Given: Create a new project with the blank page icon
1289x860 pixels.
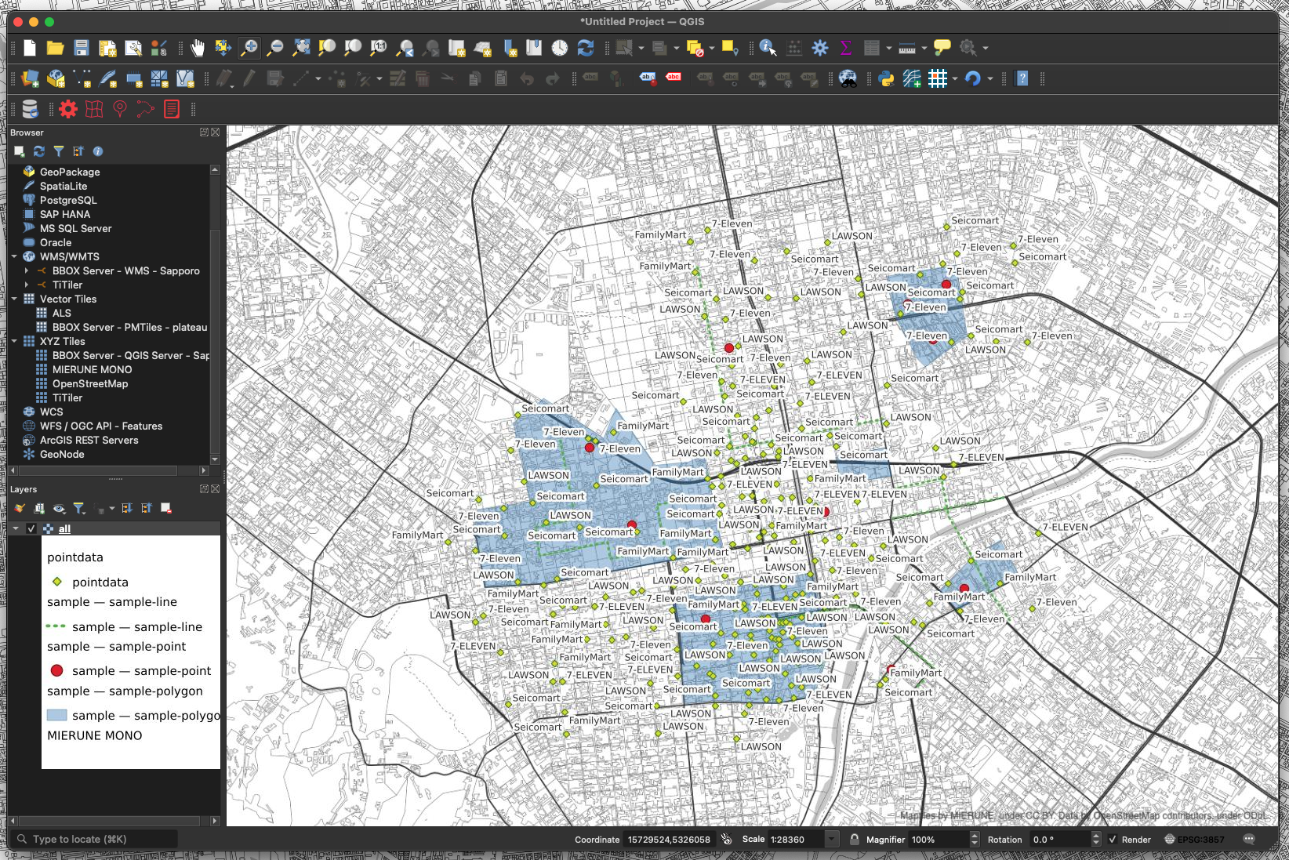Looking at the screenshot, I should tap(30, 49).
